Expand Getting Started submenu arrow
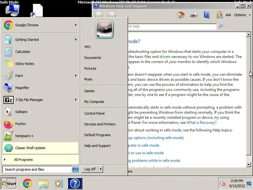This screenshot has width=253, height=190. (x=76, y=39)
